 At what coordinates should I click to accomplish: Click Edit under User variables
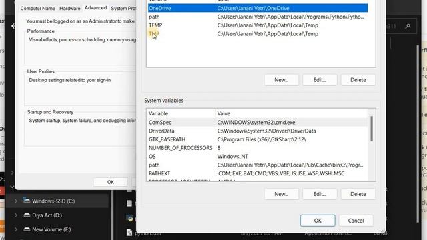point(320,80)
